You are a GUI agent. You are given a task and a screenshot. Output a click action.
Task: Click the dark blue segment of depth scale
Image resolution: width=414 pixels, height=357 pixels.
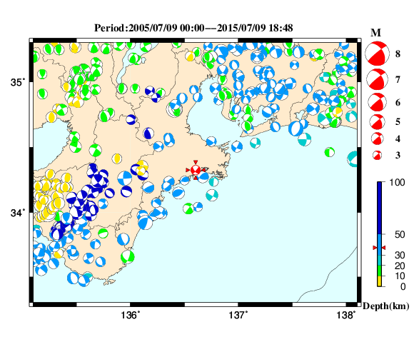[x=380, y=208]
